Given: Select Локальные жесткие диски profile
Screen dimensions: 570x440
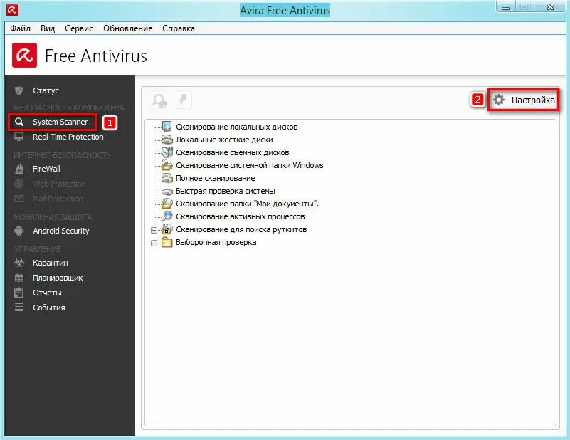Looking at the screenshot, I should [224, 140].
